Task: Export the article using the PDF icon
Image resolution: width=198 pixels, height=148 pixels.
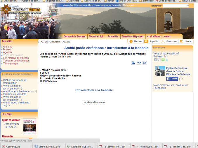Action: point(139,63)
